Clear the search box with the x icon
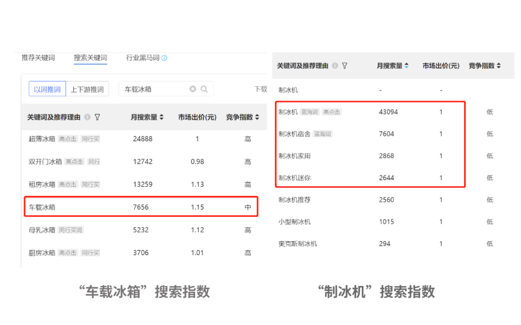521x325 pixels. tap(193, 89)
